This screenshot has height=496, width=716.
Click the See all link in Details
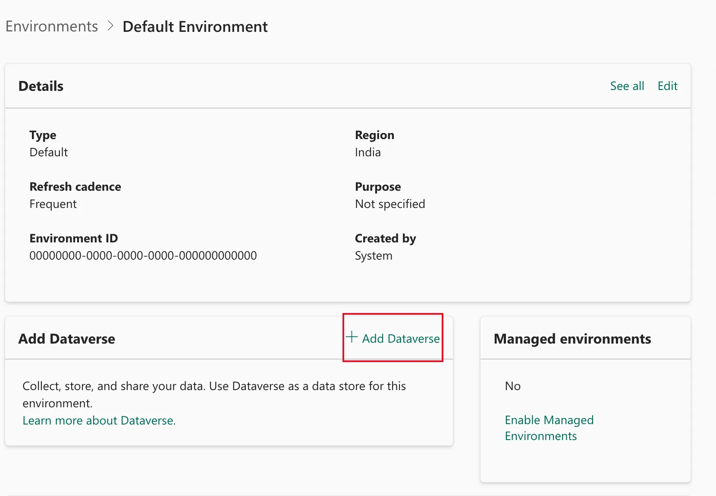pos(627,86)
